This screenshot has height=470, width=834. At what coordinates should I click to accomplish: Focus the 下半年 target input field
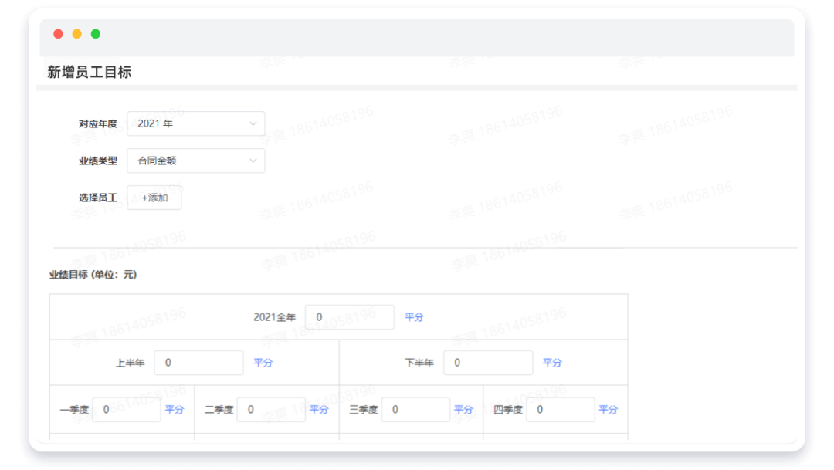point(488,363)
